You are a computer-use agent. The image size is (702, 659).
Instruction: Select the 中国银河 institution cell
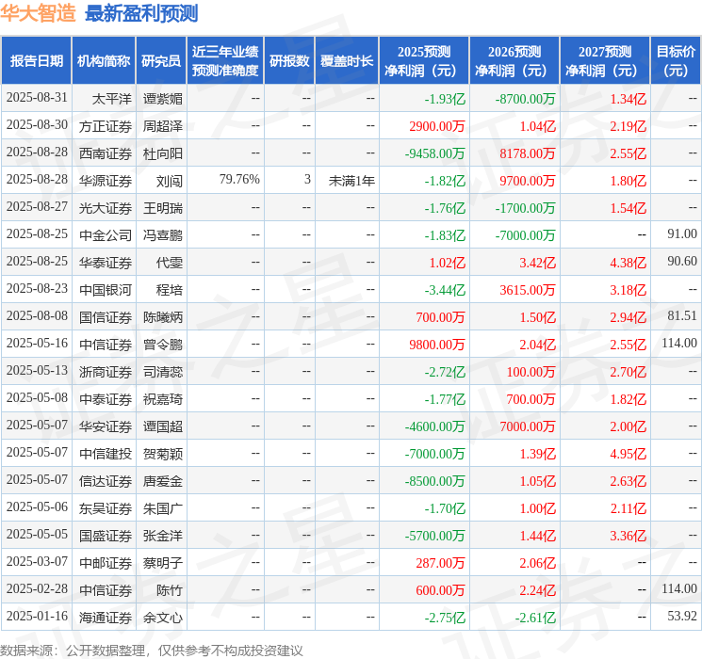coord(106,290)
